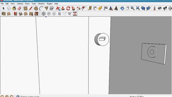Activate the Freehand scribble tool
The height and width of the screenshot is (97, 172).
point(52,8)
